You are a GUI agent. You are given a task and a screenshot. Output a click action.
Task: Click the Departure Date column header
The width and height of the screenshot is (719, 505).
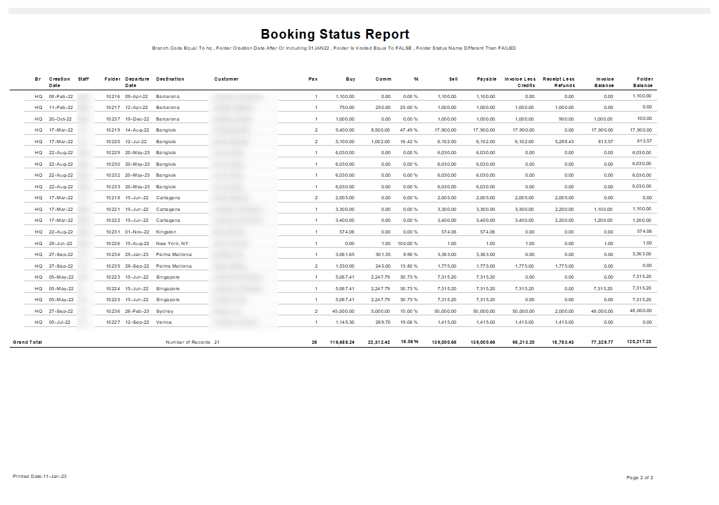(137, 82)
